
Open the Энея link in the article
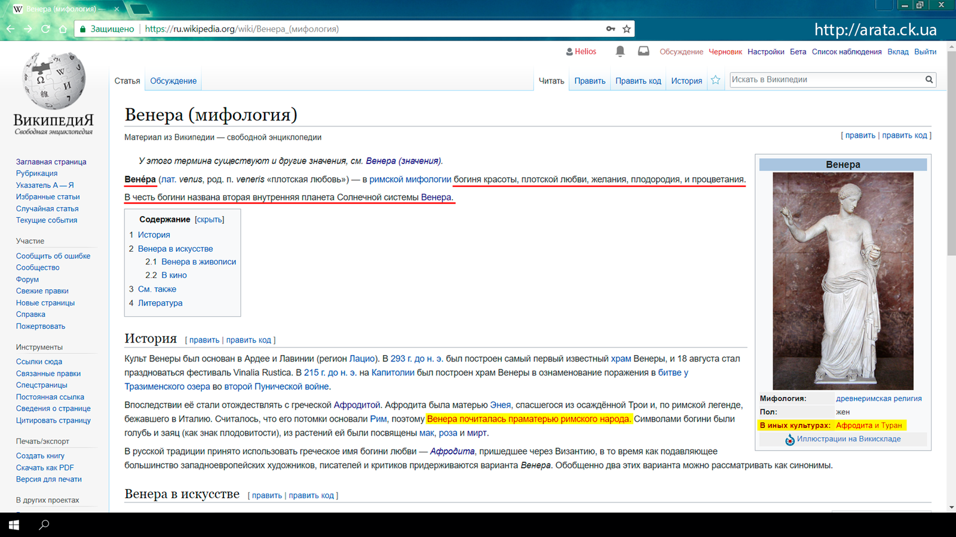[501, 405]
